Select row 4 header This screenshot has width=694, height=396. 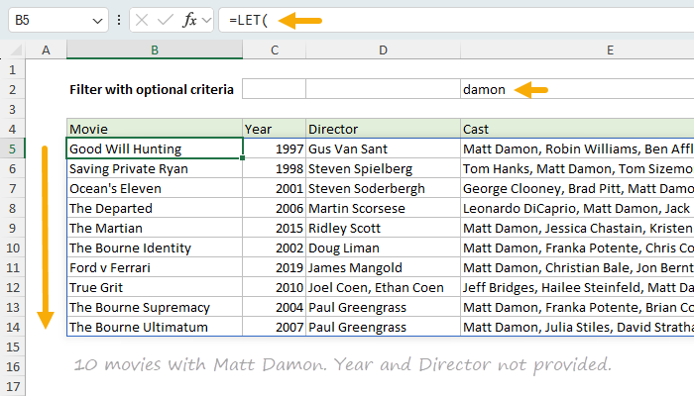click(12, 129)
